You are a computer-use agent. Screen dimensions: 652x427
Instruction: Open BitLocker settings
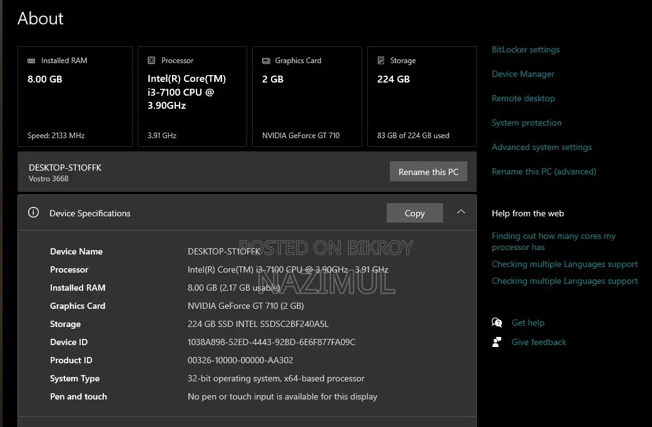pyautogui.click(x=526, y=49)
